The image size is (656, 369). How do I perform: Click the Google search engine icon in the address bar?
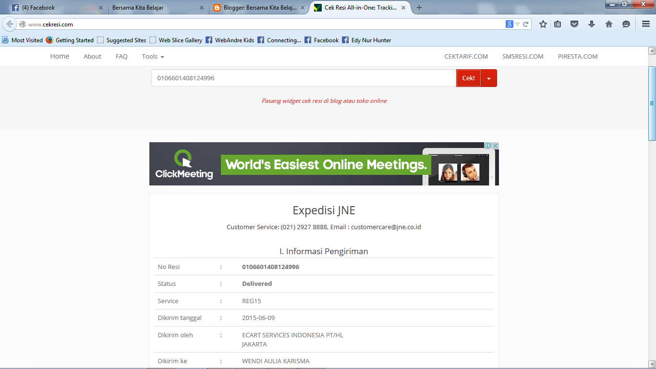(510, 24)
